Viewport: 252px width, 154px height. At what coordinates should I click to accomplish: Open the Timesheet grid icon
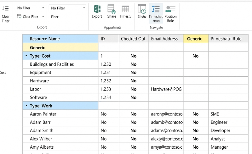(x=125, y=9)
